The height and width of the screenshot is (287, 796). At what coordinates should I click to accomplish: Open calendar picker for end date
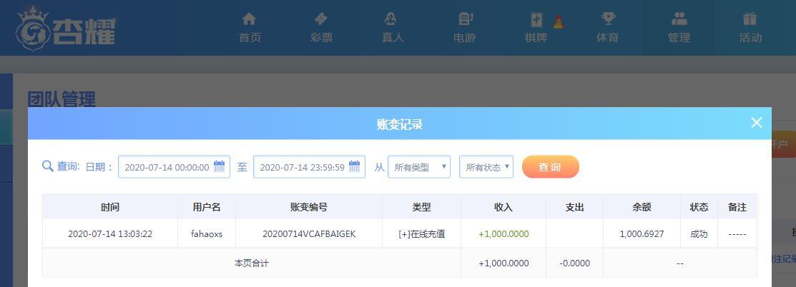click(354, 166)
